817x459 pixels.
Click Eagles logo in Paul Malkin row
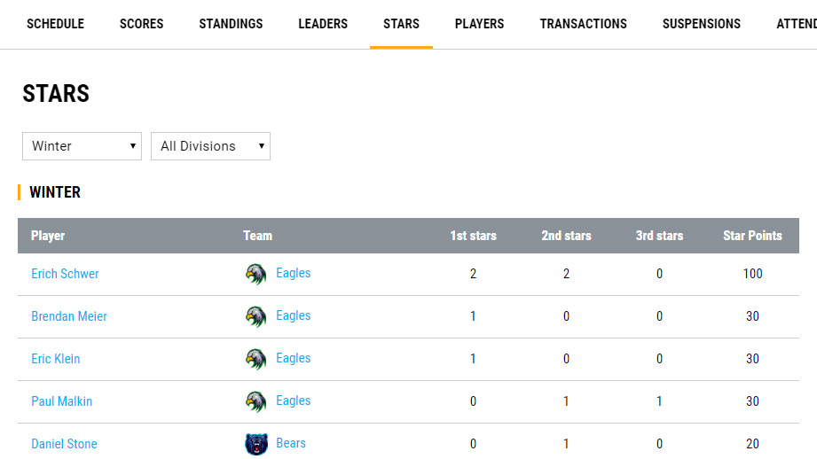click(x=255, y=401)
